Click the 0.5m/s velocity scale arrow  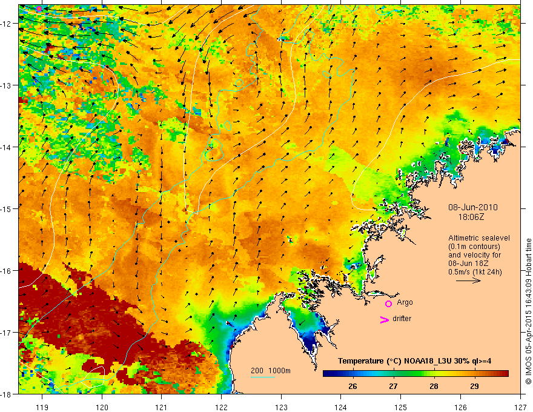coord(468,281)
